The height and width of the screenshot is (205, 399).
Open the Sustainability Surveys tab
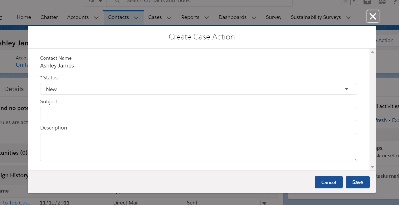[x=316, y=17]
